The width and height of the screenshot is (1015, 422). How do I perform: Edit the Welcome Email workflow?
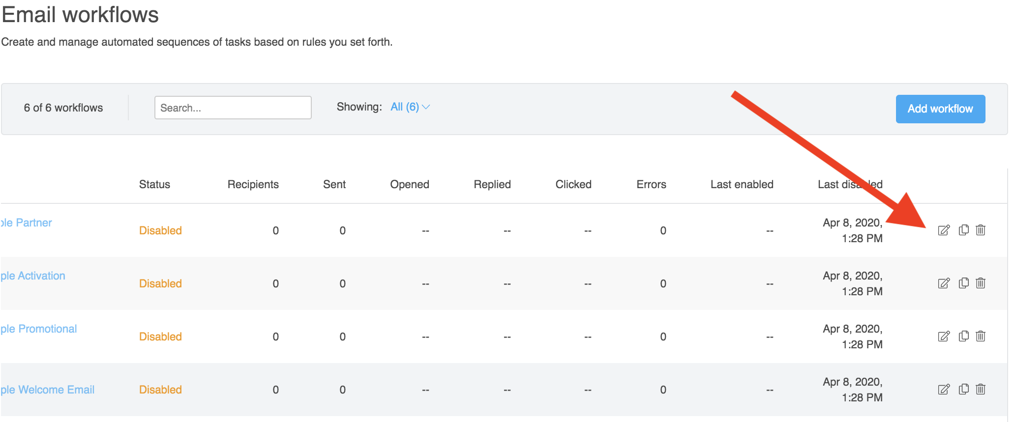(944, 390)
